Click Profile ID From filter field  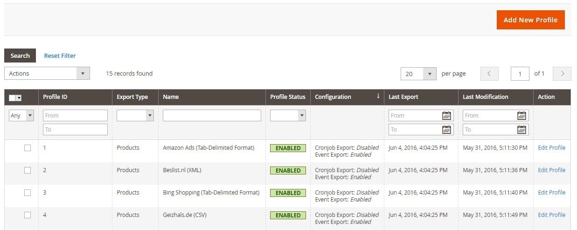pyautogui.click(x=75, y=115)
